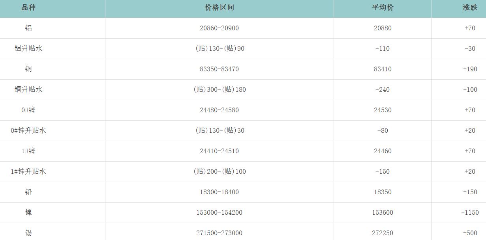The image size is (486, 240).
Task: Select the 铜升贴水 row label
Action: tap(28, 89)
